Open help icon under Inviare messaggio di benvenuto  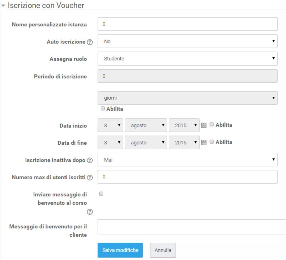tap(90, 212)
